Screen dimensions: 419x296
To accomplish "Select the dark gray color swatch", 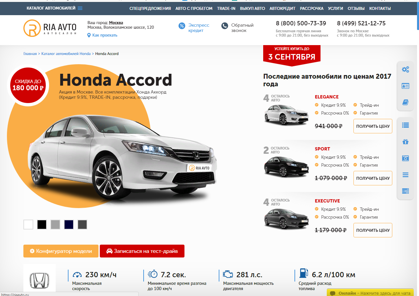I will point(82,225).
